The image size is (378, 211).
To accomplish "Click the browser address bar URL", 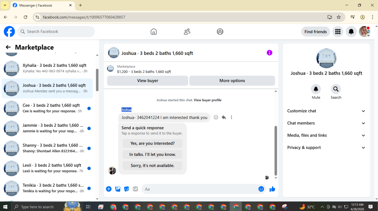I will click(x=84, y=17).
